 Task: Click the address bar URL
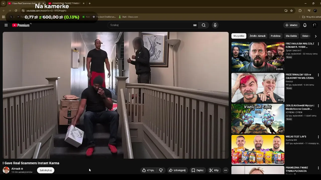(x=46, y=11)
